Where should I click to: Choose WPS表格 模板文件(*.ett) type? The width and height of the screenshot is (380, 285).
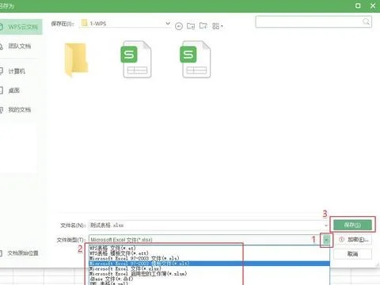[x=209, y=253]
